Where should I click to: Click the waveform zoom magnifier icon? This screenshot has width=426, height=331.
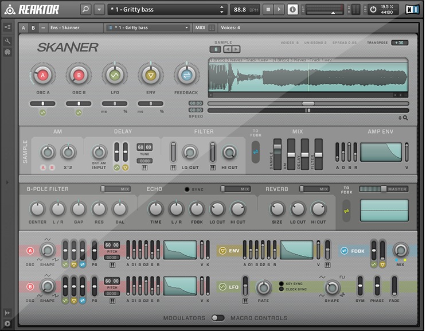(x=405, y=118)
